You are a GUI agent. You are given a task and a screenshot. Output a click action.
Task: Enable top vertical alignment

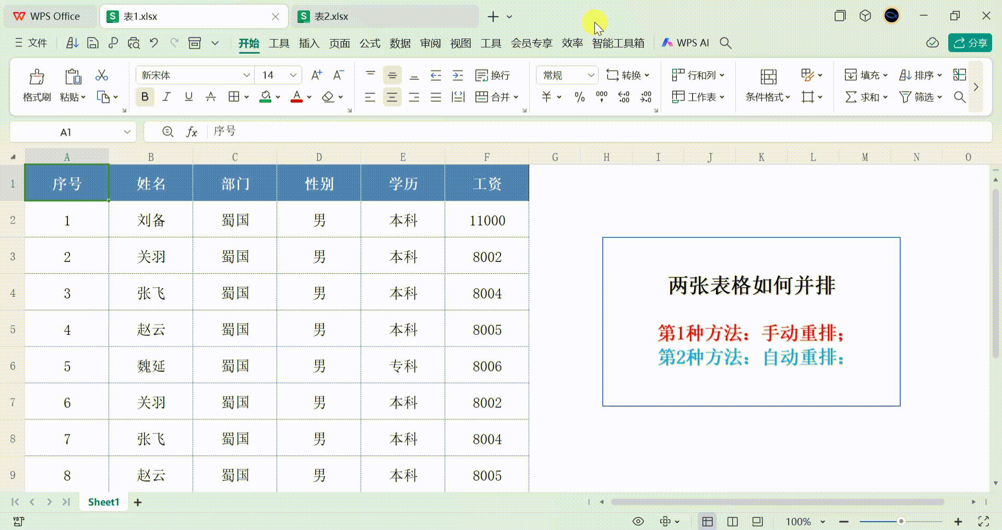(370, 75)
